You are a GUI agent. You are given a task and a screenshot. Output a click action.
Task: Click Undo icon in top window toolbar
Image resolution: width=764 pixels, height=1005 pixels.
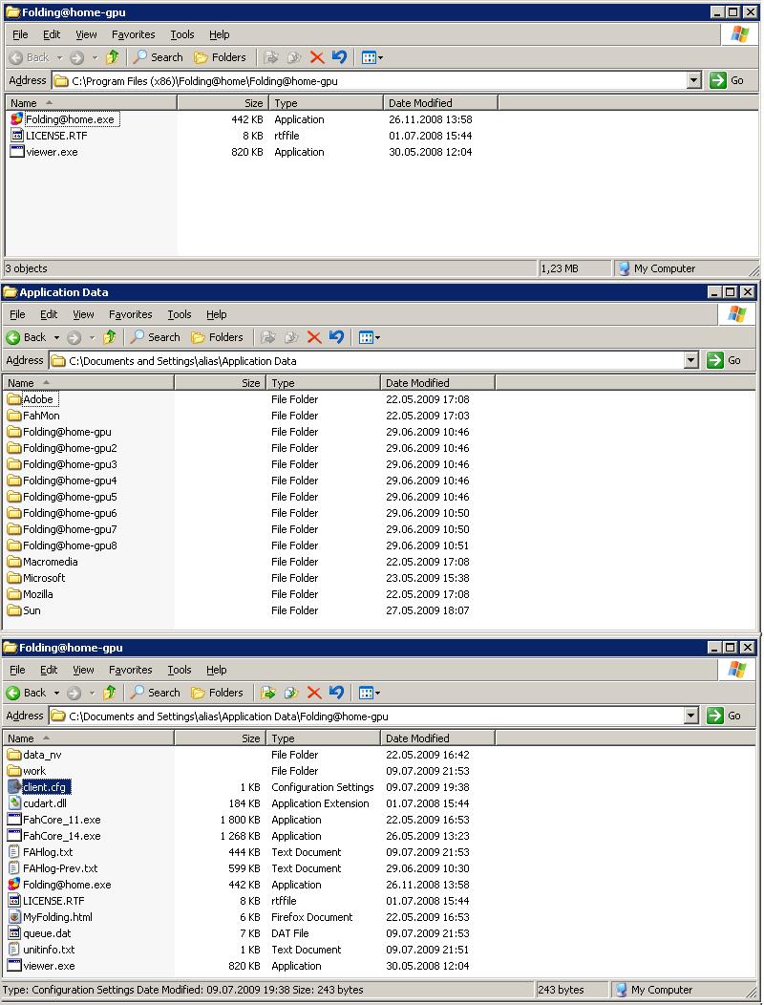click(339, 57)
